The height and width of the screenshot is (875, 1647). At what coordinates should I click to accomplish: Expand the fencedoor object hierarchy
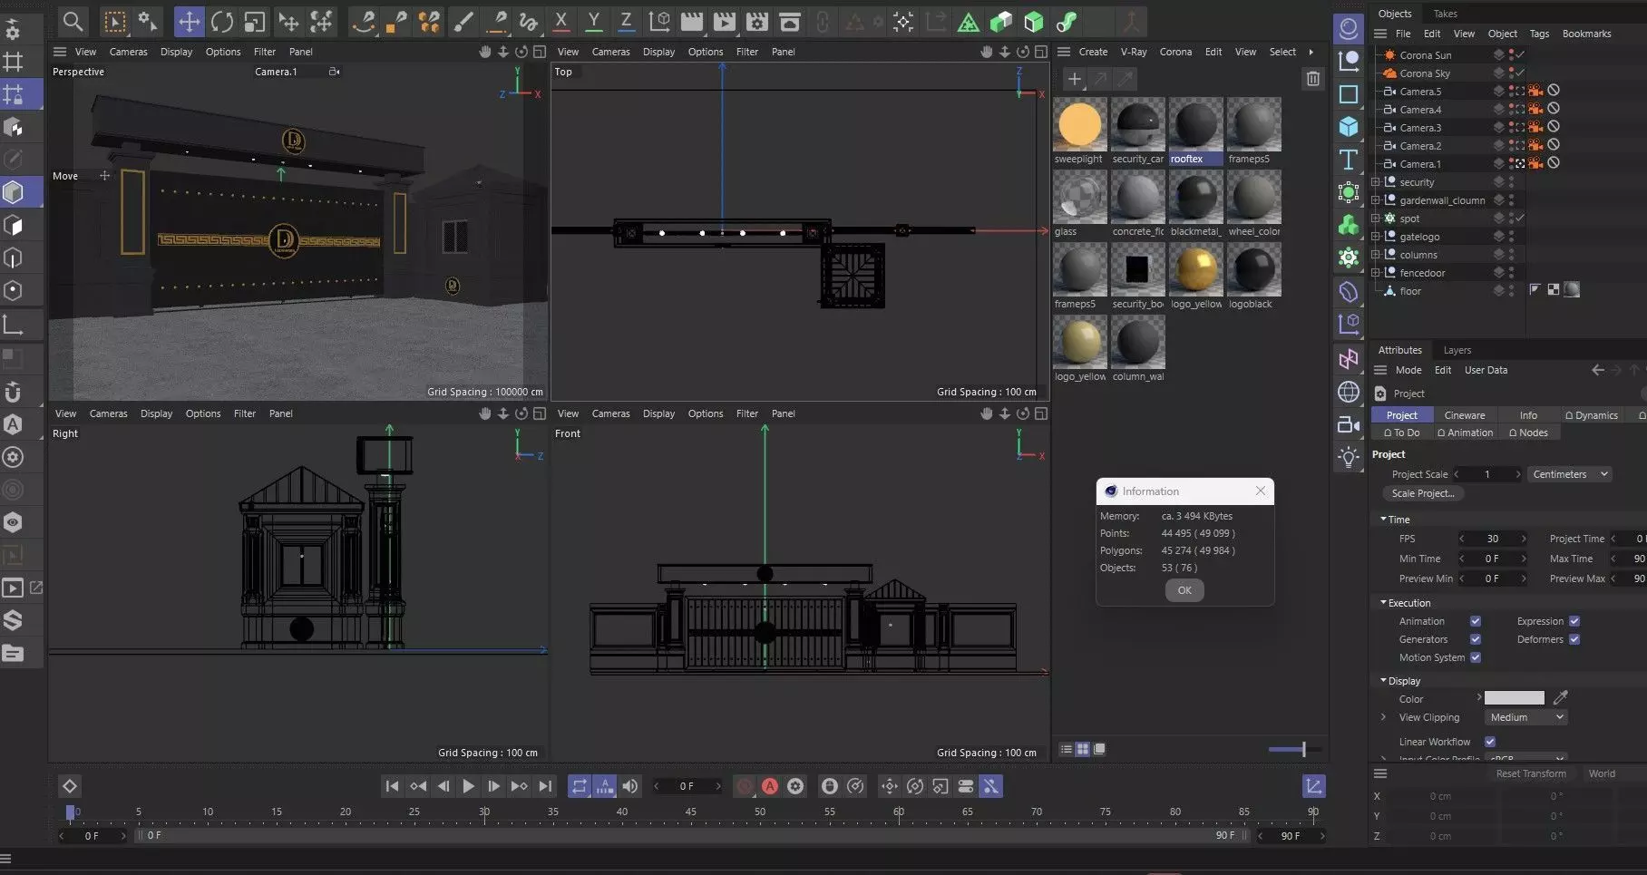click(1376, 273)
